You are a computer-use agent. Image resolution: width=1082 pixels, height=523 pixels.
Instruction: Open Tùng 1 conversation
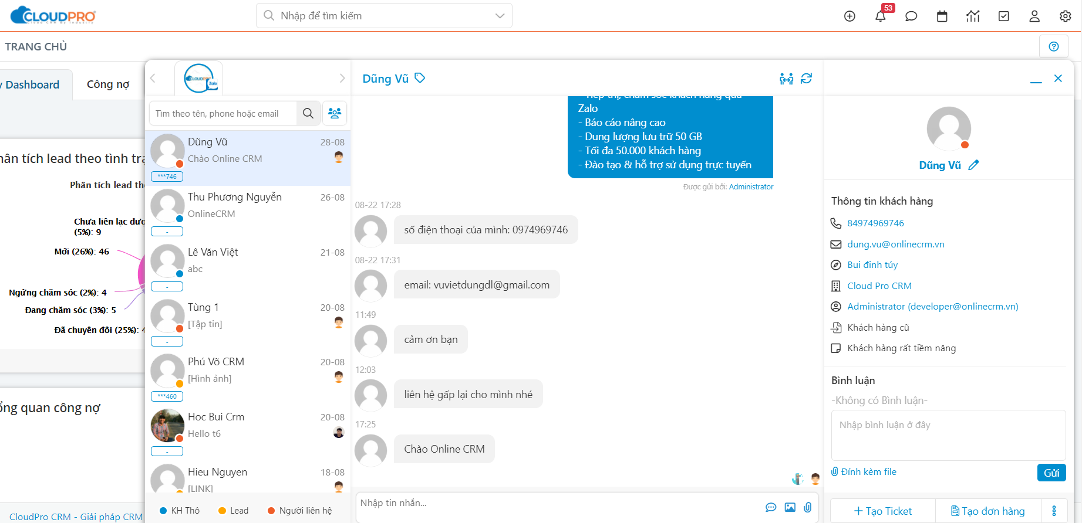coord(248,322)
